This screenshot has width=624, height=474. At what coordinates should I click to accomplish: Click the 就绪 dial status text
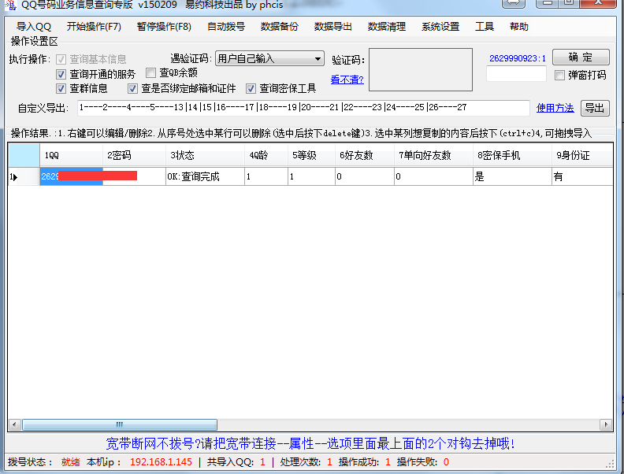pyautogui.click(x=70, y=461)
